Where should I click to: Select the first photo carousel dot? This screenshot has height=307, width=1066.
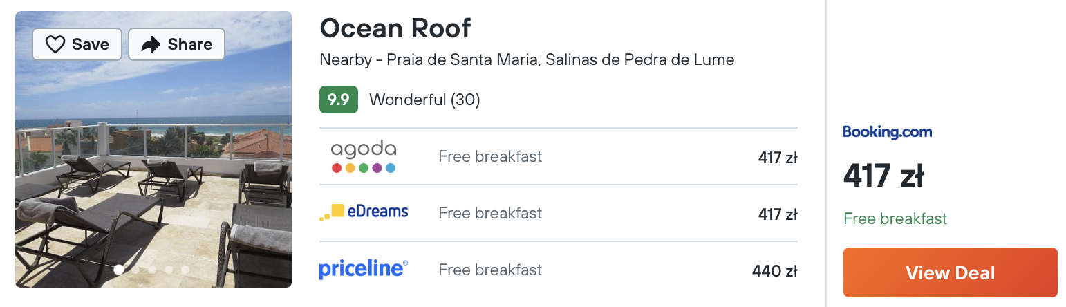point(119,270)
